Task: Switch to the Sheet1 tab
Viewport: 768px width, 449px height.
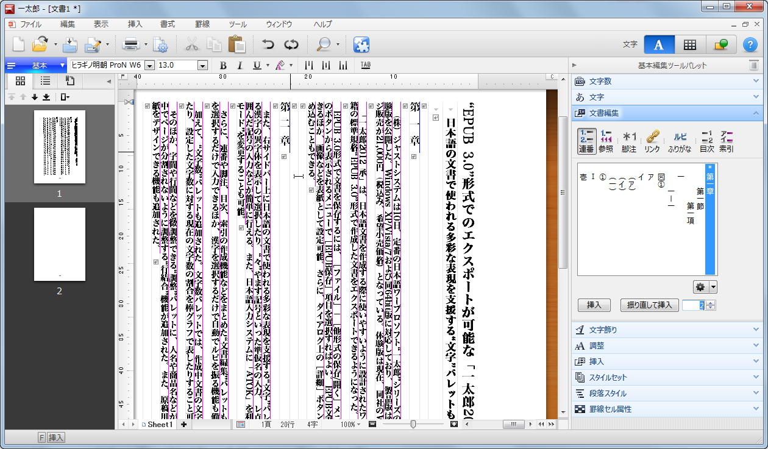Action: pyautogui.click(x=160, y=425)
